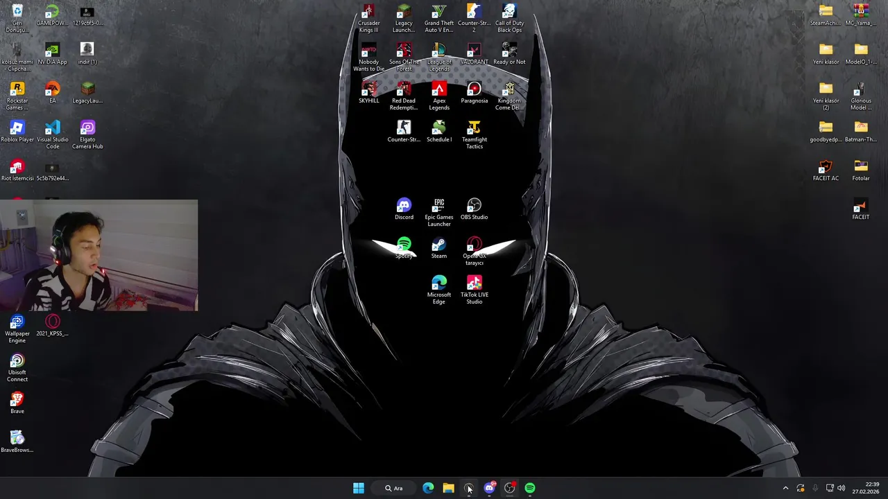
Task: Select the League of Legends icon
Action: [x=439, y=58]
